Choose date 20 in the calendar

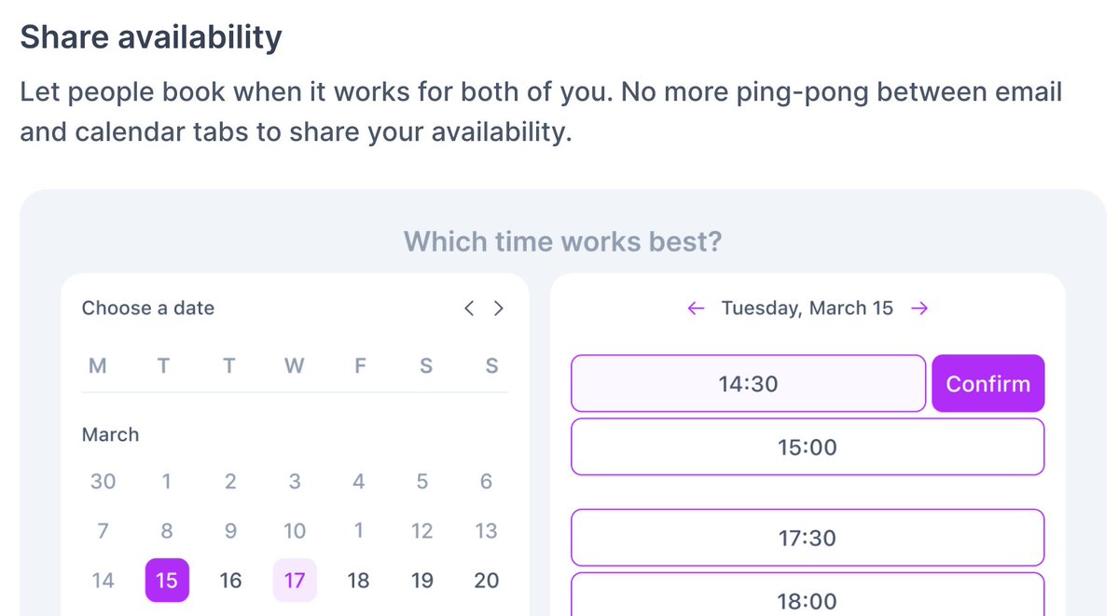tap(486, 581)
